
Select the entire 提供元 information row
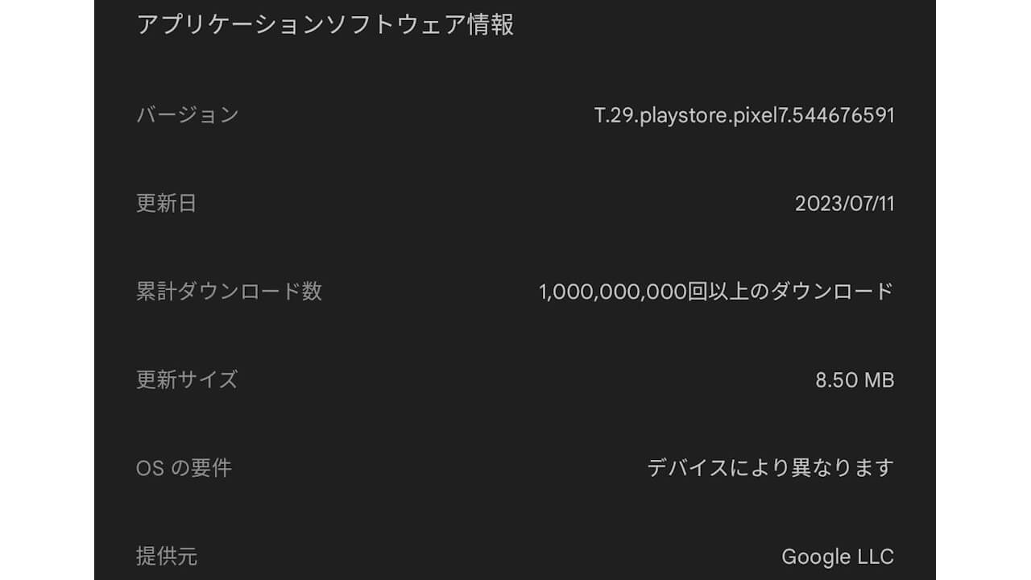515,556
